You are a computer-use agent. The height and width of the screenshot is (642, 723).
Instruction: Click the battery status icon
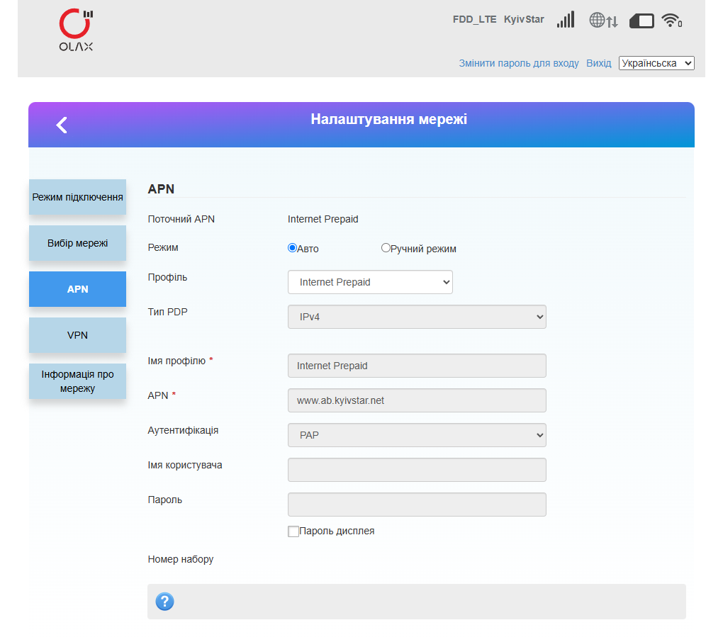641,21
